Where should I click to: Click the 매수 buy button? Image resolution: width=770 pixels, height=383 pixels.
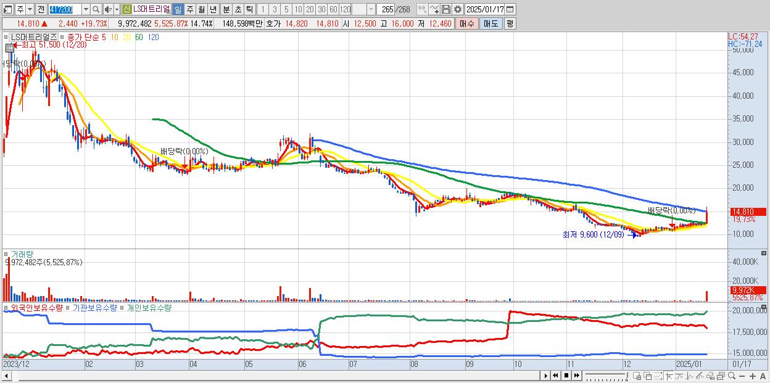coord(466,23)
